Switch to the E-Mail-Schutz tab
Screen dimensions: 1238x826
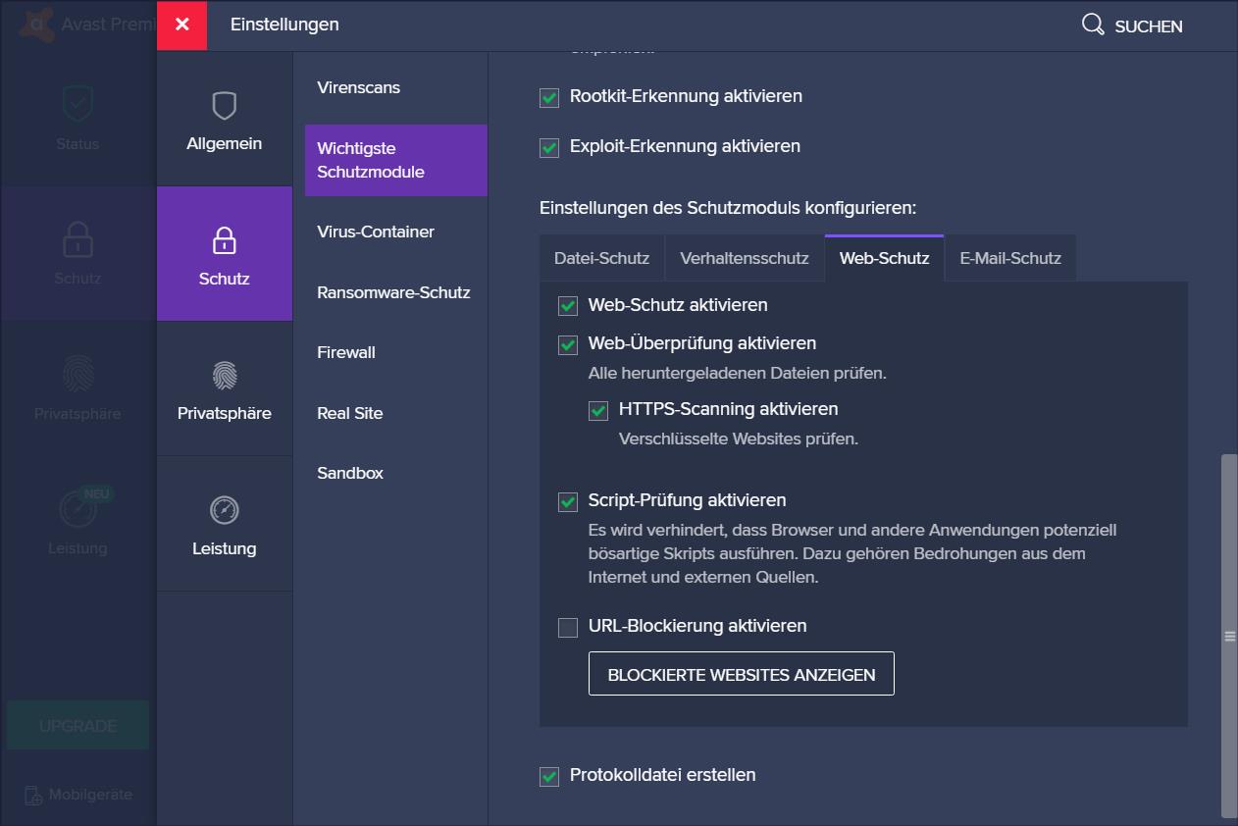pos(1010,258)
